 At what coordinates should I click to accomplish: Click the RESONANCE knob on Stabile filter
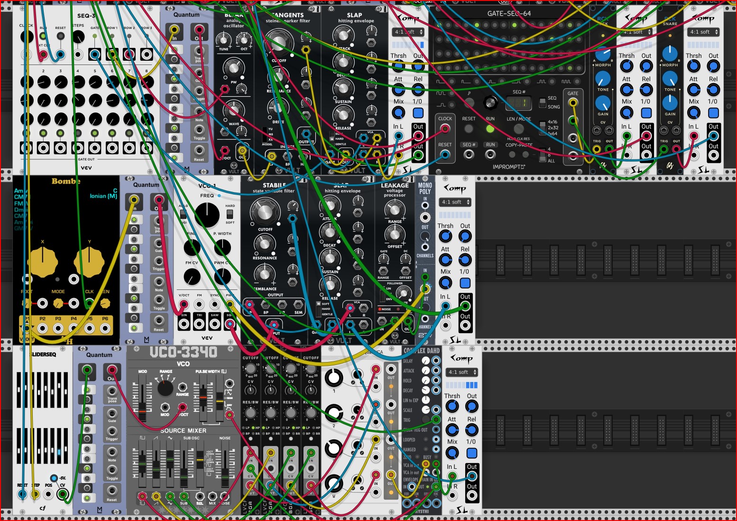[x=265, y=245]
